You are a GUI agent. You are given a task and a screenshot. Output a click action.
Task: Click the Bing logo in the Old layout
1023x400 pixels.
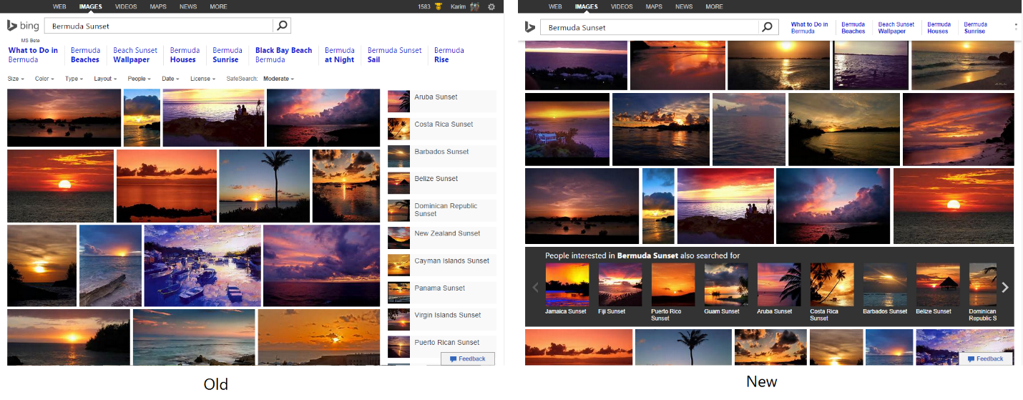tap(23, 26)
